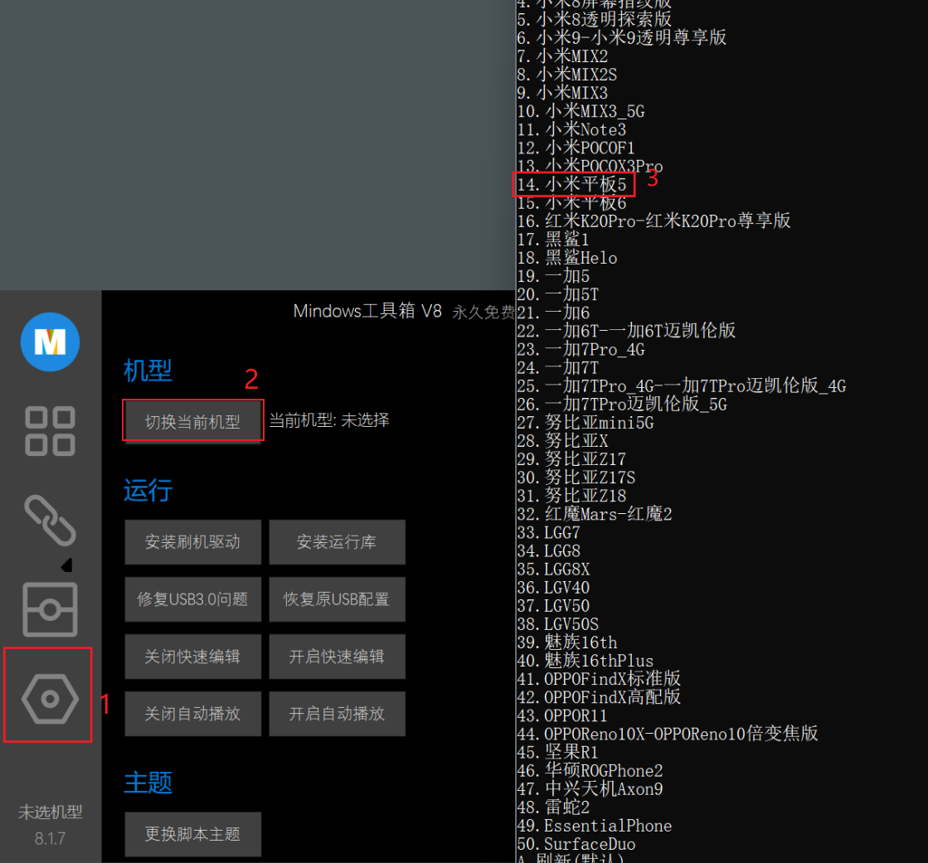Select list entry 41. OPPOFindX标准版

(x=599, y=679)
